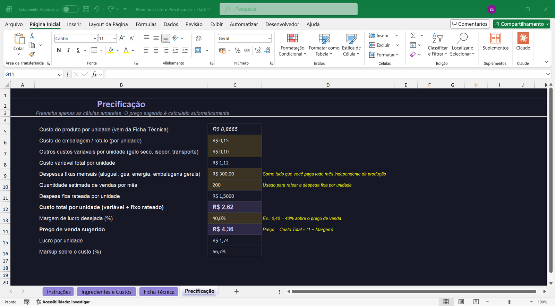The height and width of the screenshot is (306, 555).
Task: Open Formatação Condicional dropdown
Action: pos(292,44)
